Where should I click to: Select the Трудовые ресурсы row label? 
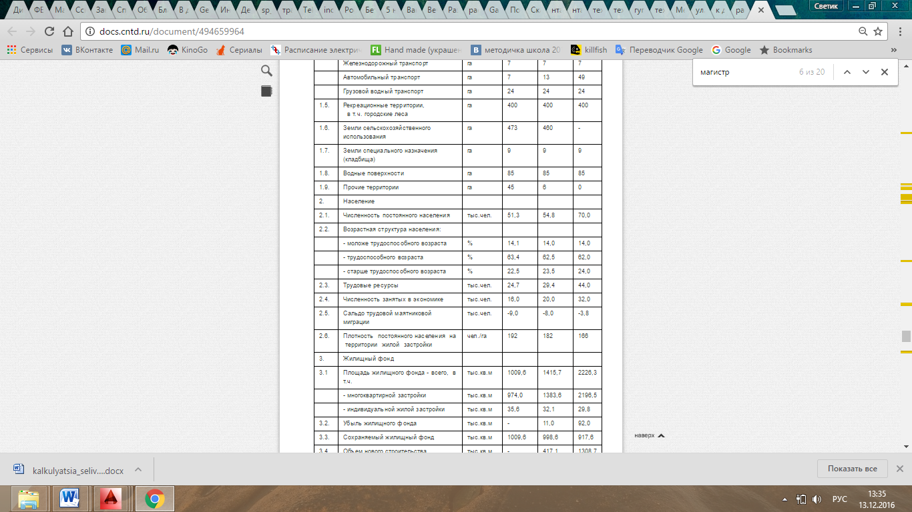pos(371,285)
